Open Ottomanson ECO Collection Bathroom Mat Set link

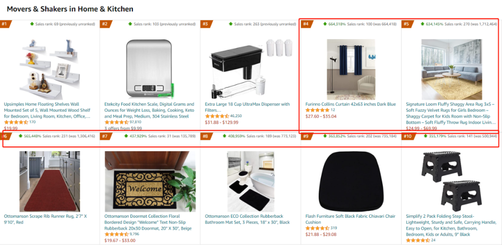click(x=247, y=219)
